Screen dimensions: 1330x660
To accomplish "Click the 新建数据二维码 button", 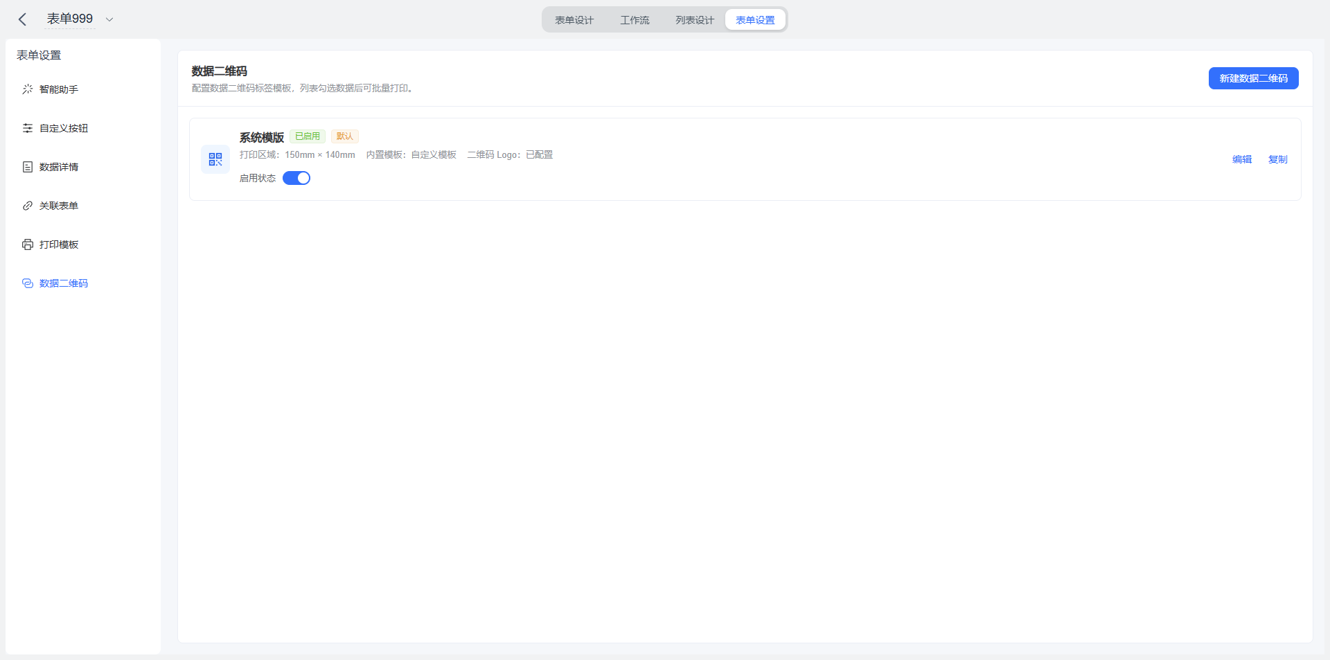I will (1253, 78).
